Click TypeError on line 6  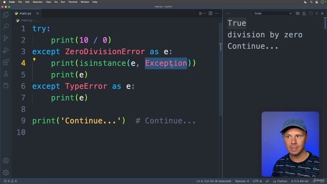pyautogui.click(x=86, y=86)
